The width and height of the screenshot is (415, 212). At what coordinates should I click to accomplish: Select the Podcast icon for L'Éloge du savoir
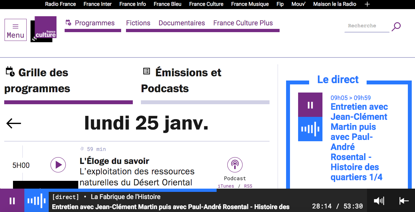[x=234, y=165]
